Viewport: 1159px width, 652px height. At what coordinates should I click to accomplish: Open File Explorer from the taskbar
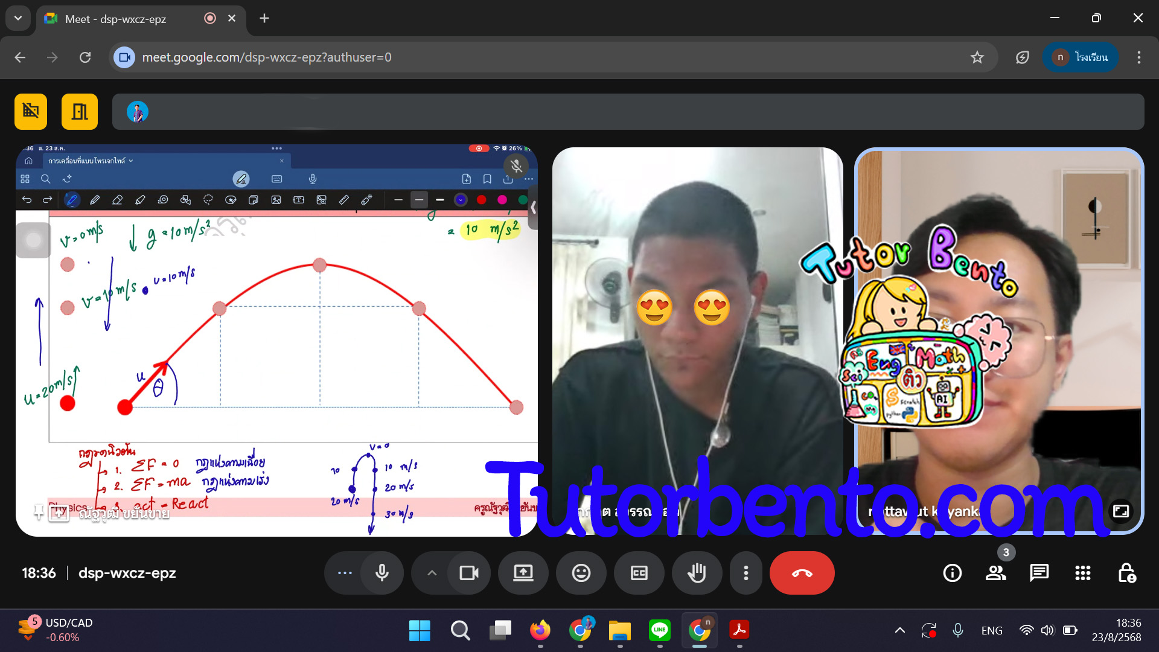[620, 630]
